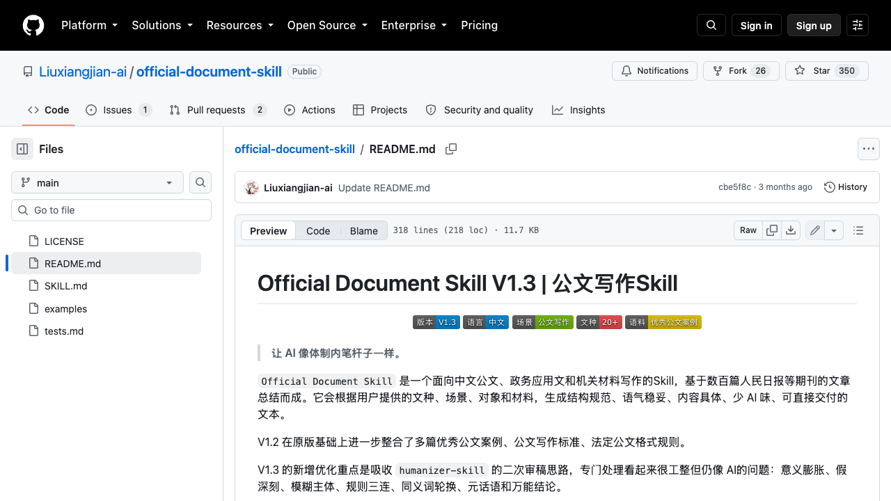Expand the Open Source dropdown menu
This screenshot has width=891, height=501.
327,25
